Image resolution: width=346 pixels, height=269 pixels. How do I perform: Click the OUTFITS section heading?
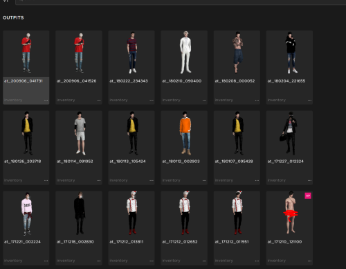click(13, 17)
